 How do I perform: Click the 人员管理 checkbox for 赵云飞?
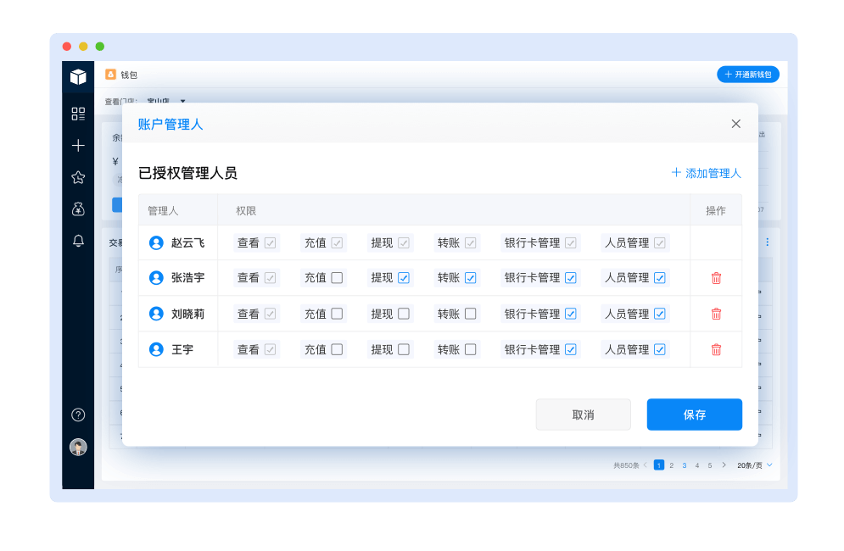(659, 242)
